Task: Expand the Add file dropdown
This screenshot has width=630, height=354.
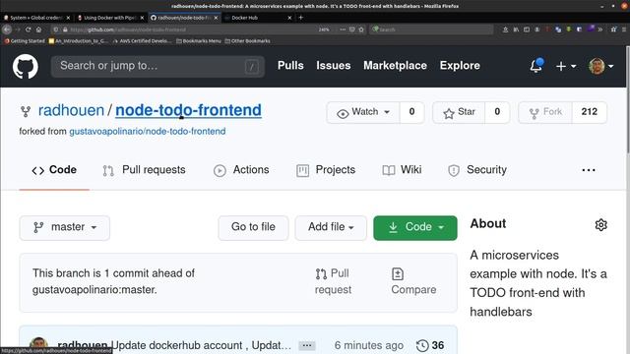Action: [331, 228]
